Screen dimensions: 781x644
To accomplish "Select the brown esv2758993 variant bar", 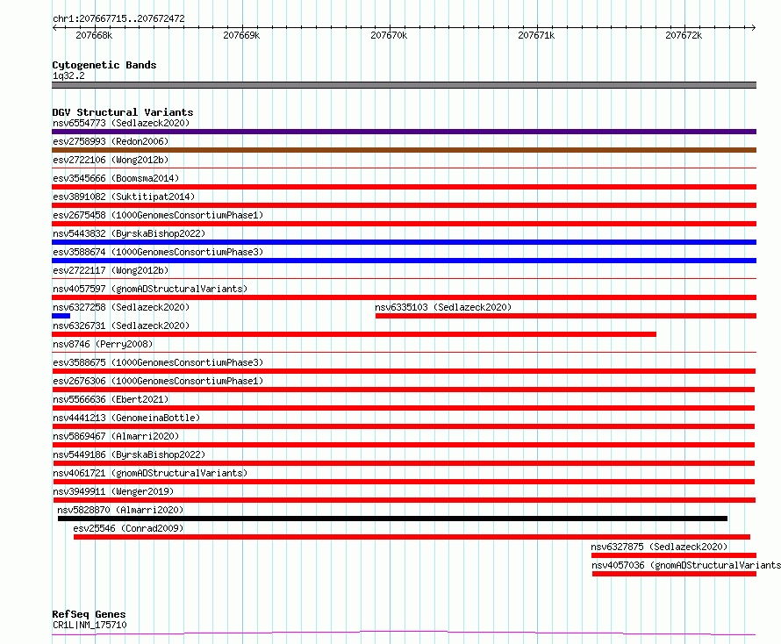I will click(x=404, y=150).
